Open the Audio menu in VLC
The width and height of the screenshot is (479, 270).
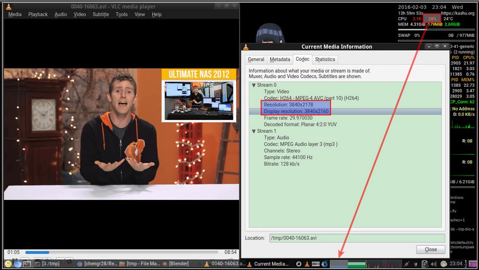(x=60, y=15)
